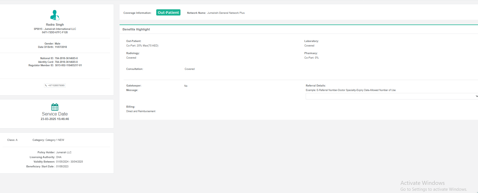Click the phone number +971526575065 badge

pos(56,85)
